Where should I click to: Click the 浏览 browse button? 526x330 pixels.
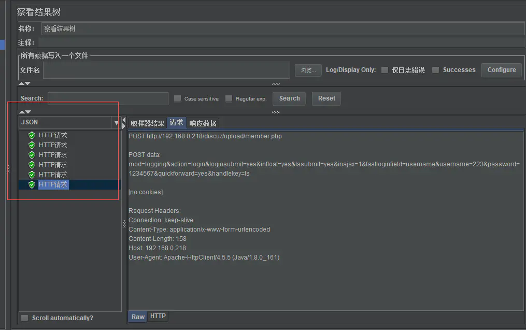tap(308, 70)
